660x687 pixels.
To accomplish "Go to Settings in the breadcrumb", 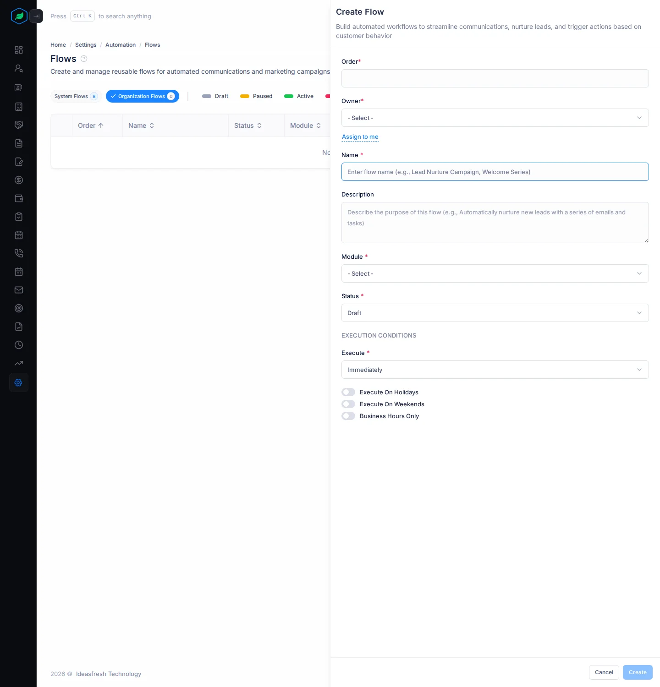I will (86, 45).
